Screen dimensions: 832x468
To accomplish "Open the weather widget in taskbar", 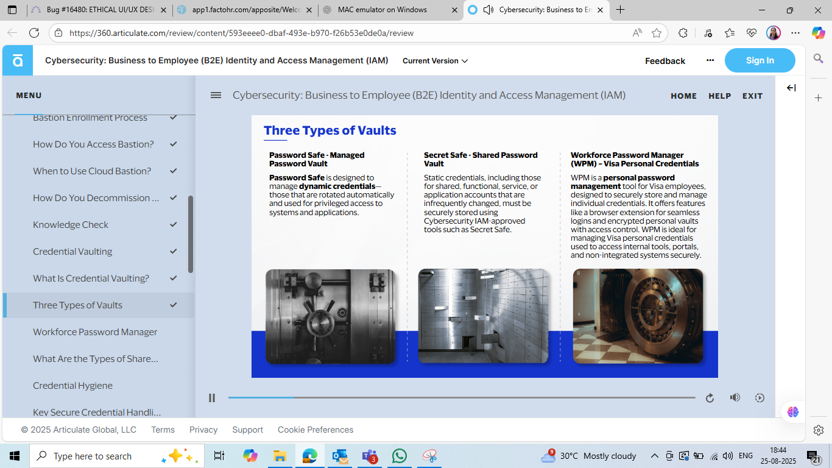I will tap(588, 456).
